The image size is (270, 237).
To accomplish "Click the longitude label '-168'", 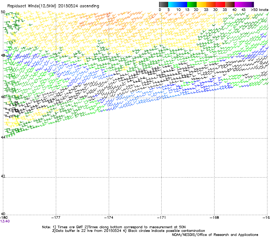I will pos(215,218).
